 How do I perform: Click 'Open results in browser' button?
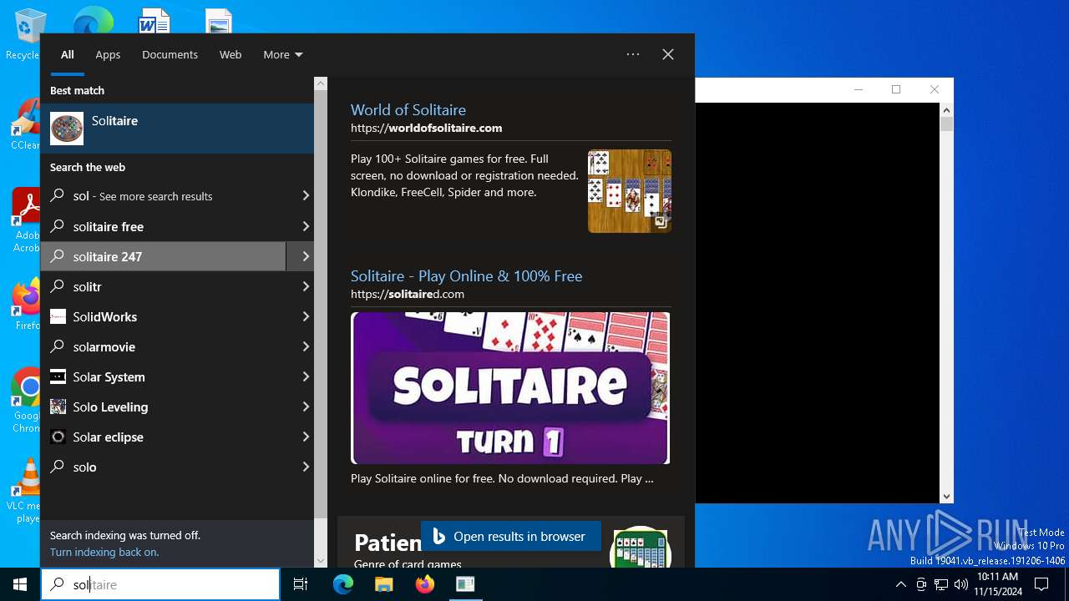pyautogui.click(x=511, y=536)
